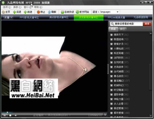Select the 跨国追缉 list entry

(119, 39)
